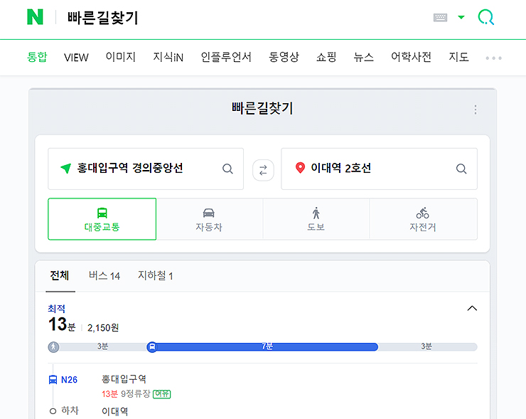The image size is (526, 419).
Task: Open the on-screen keyboard icon
Action: (x=440, y=18)
